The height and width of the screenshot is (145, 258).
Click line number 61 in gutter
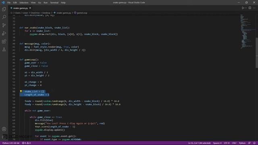pos(14,111)
